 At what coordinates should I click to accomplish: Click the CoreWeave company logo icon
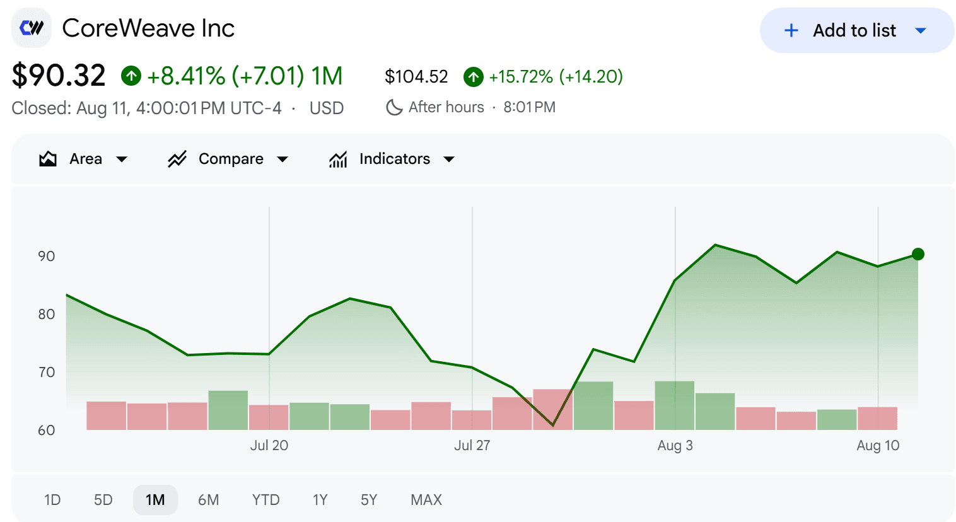pos(32,28)
